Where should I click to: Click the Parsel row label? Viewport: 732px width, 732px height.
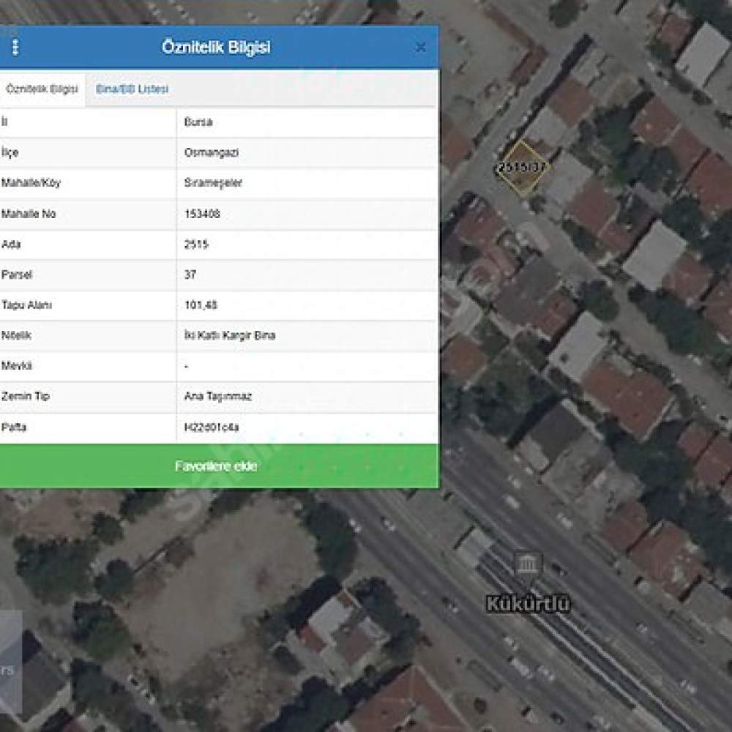(16, 274)
